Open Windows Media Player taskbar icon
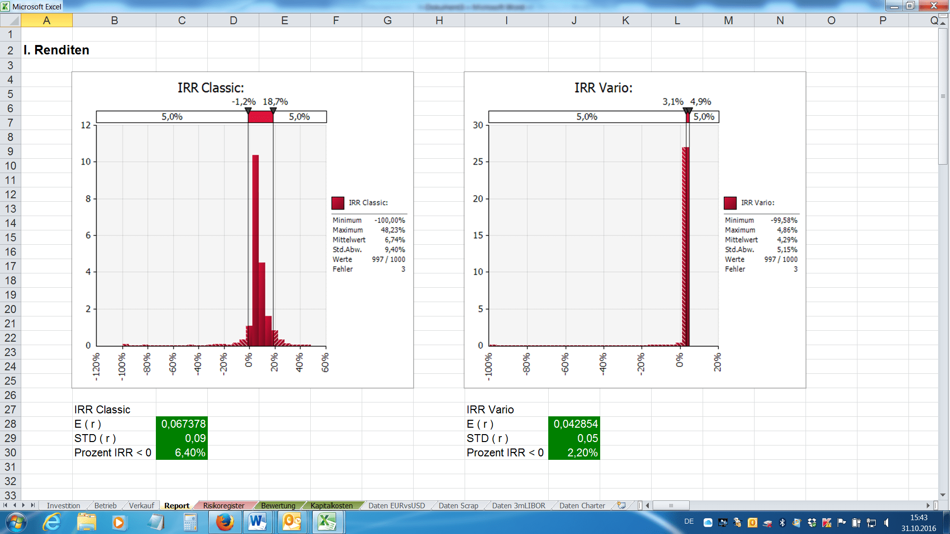Image resolution: width=950 pixels, height=534 pixels. coord(119,522)
